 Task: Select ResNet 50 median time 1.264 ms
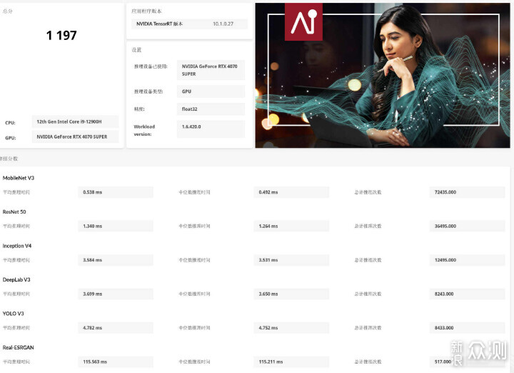(291, 226)
